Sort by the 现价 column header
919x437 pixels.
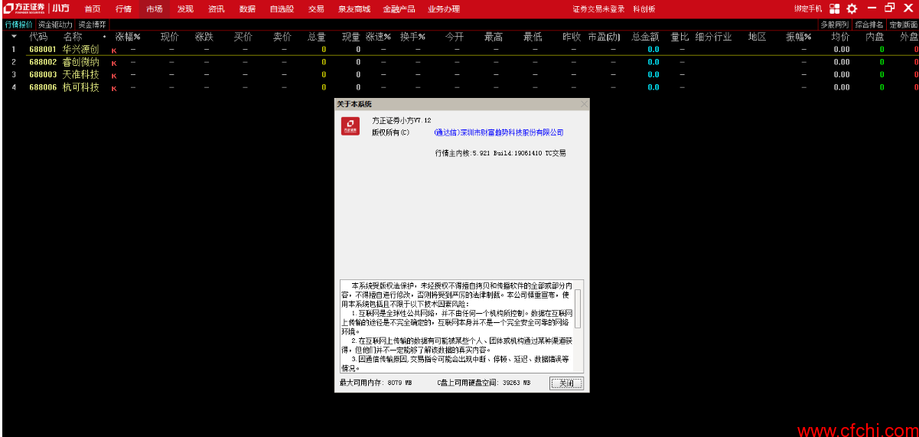pos(170,37)
